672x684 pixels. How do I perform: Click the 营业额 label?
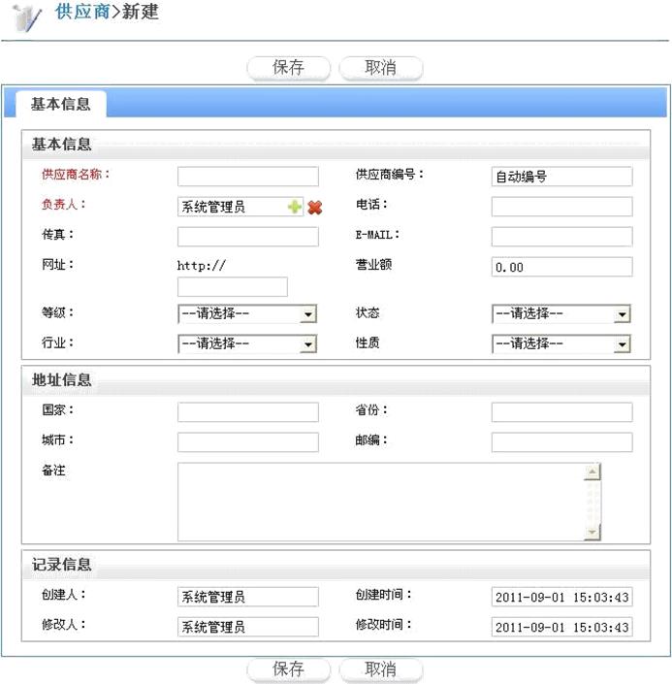pyautogui.click(x=373, y=264)
